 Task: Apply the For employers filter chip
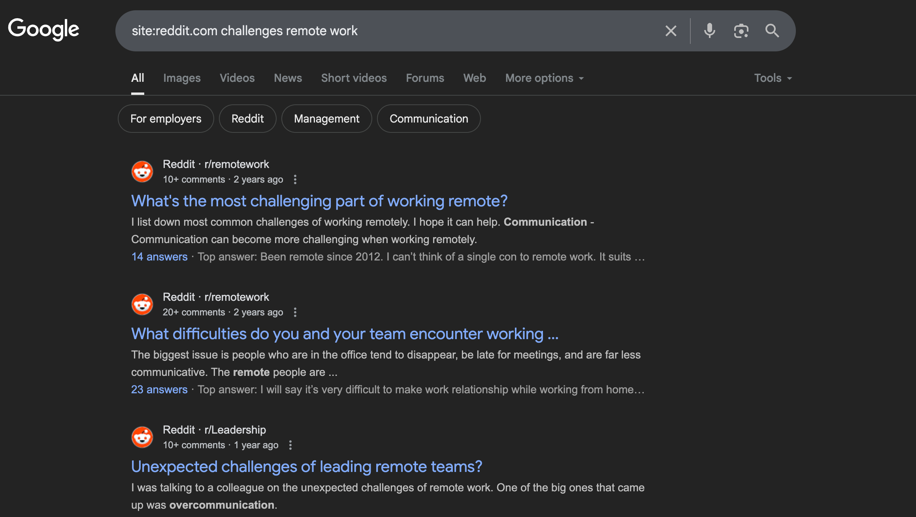click(x=166, y=119)
